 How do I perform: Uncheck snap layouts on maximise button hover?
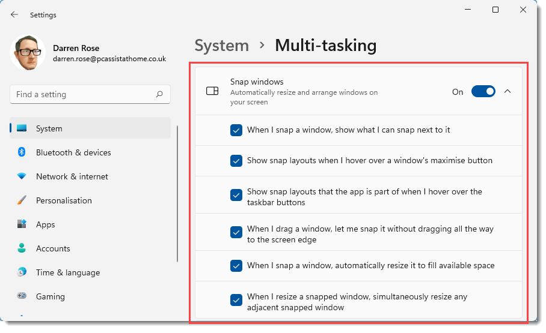(236, 161)
